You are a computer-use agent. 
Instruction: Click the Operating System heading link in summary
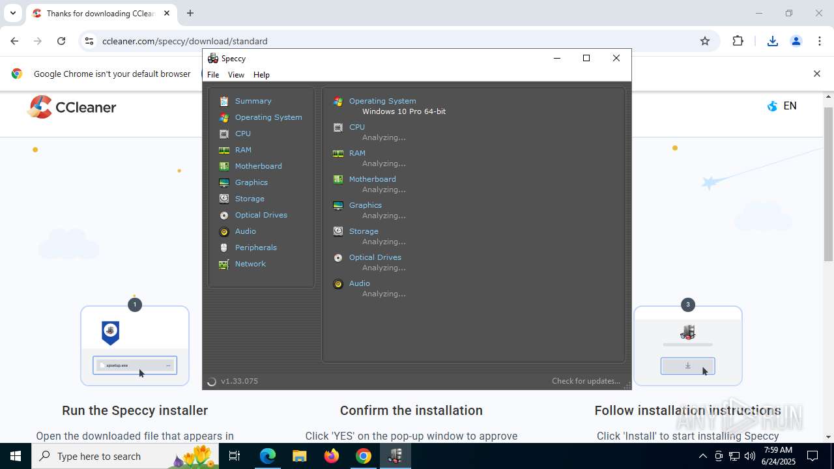[x=382, y=101]
